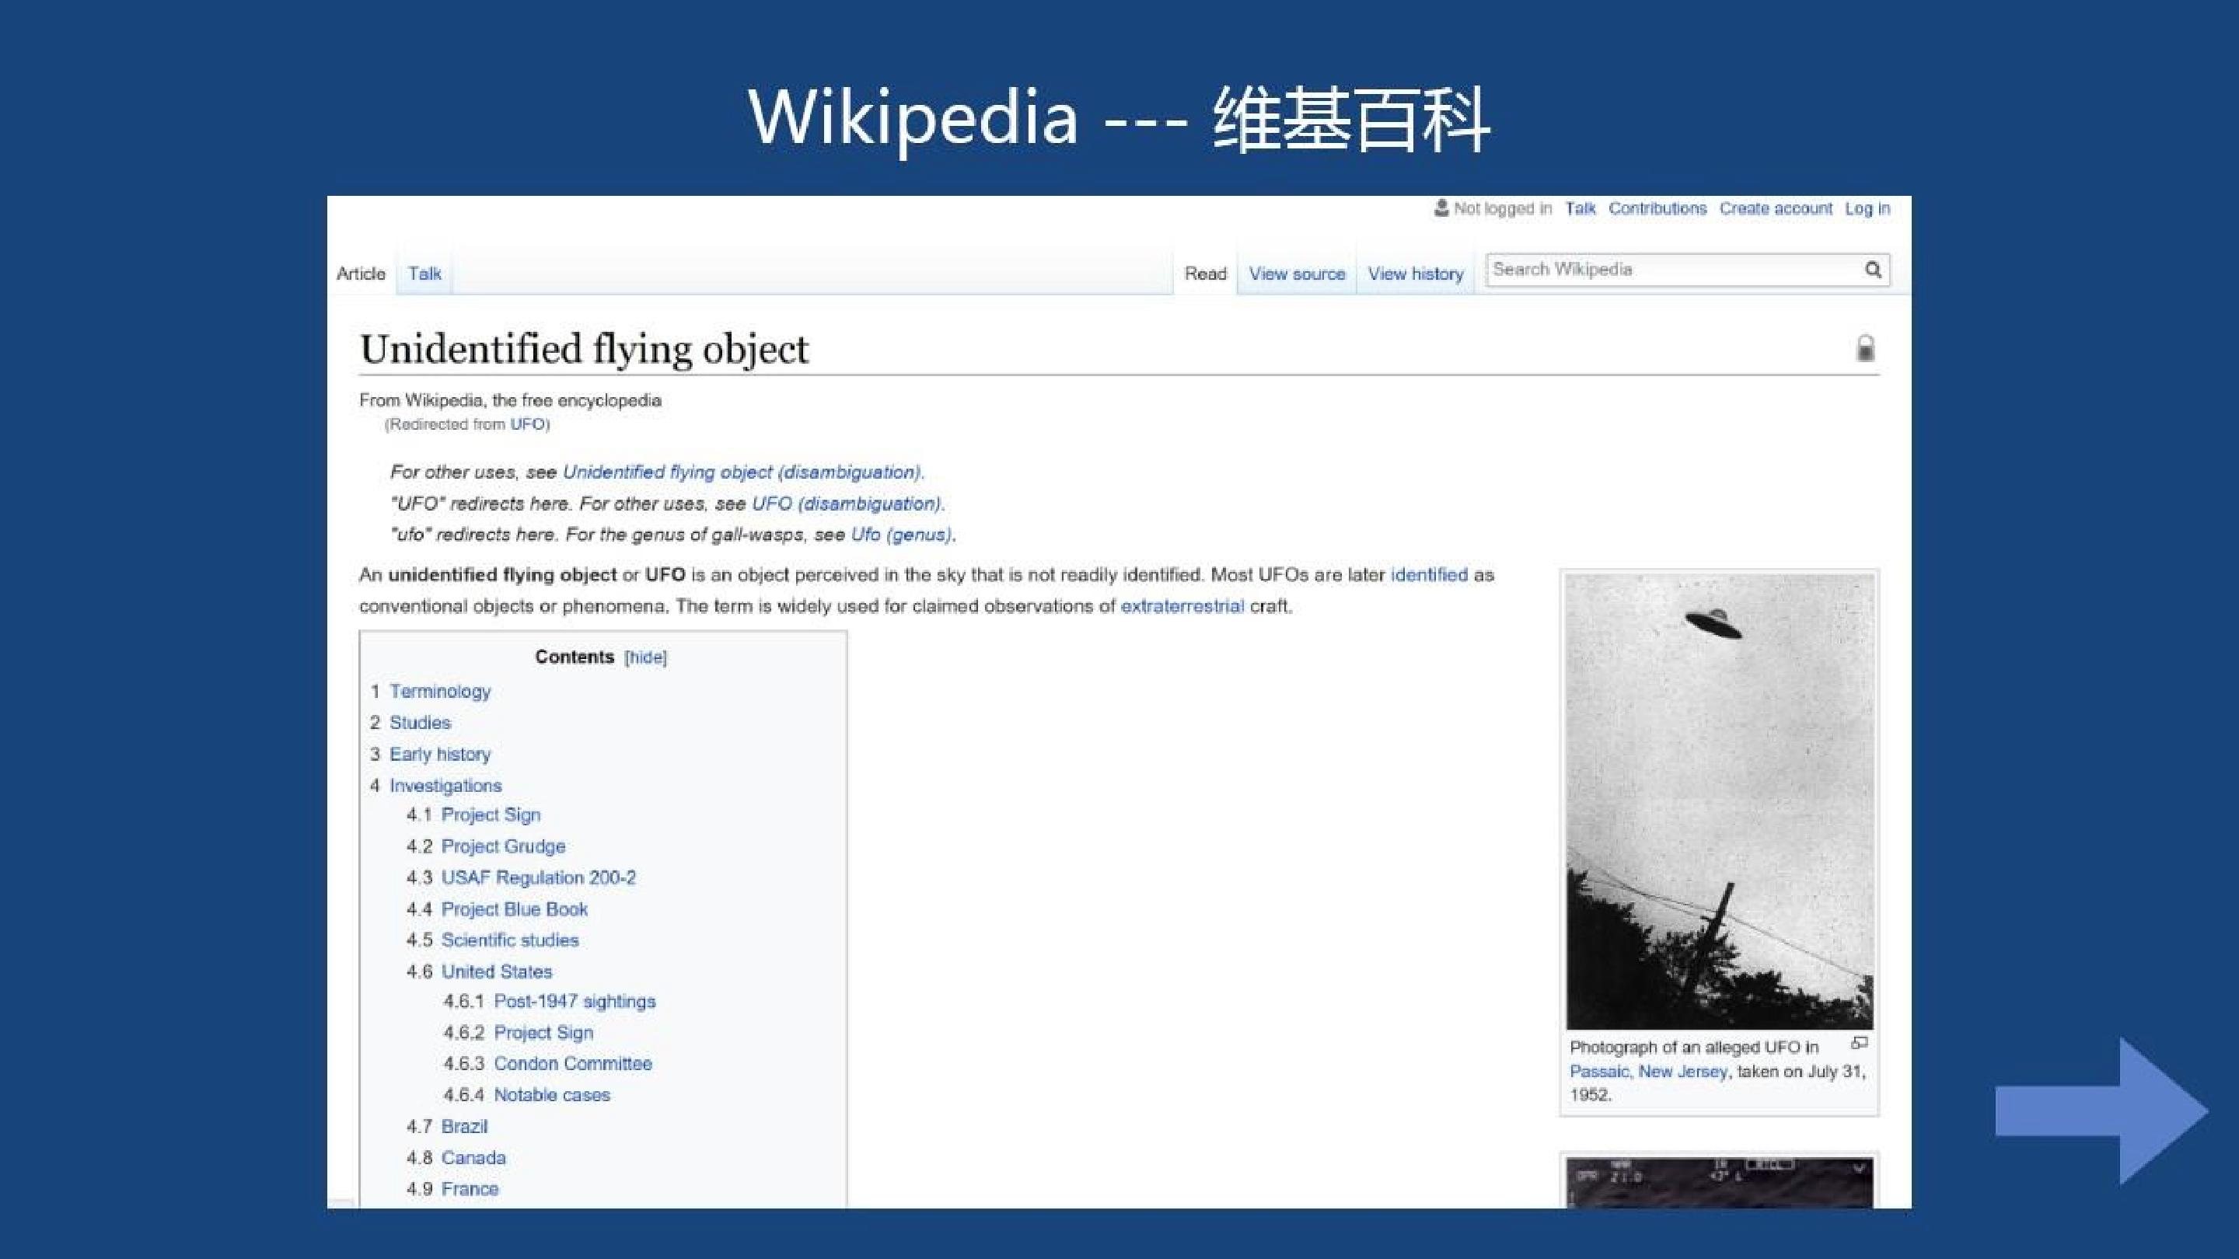Click the page protection padlock icon
Viewport: 2239px width, 1259px height.
[x=1865, y=348]
